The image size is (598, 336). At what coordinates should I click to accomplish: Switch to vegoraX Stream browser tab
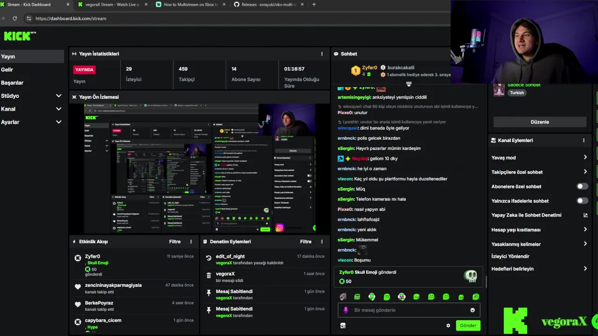click(112, 5)
